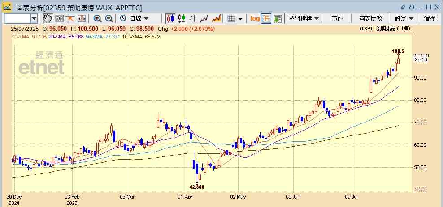Zoom in with the plus magnifier

[x=97, y=19]
